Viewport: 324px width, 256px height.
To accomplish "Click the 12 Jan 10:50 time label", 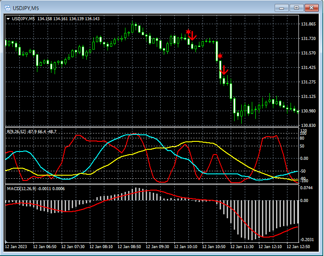I will click(214, 246).
